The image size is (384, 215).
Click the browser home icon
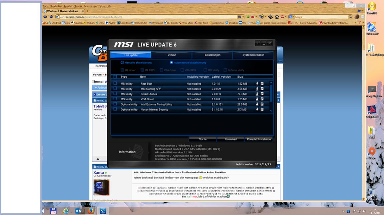pos(277,17)
